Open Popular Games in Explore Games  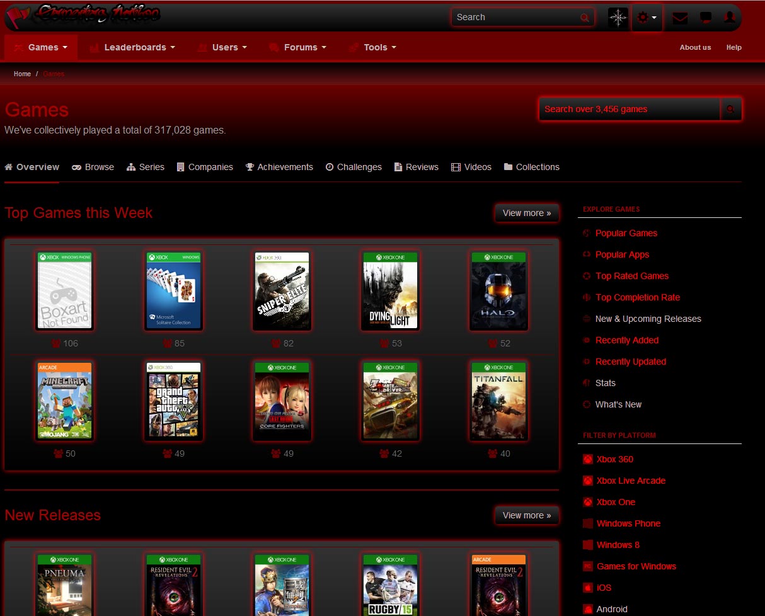pos(626,233)
